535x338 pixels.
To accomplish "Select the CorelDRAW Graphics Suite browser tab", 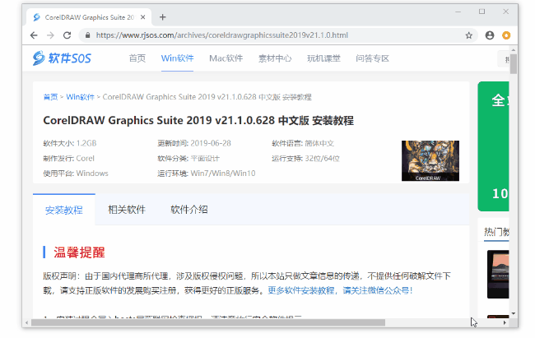I will click(x=89, y=17).
